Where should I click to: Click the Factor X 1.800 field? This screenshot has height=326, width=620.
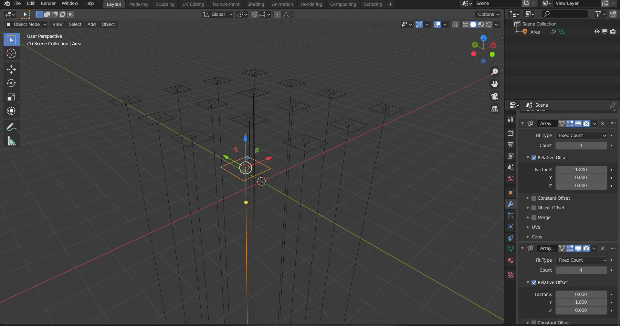point(581,170)
